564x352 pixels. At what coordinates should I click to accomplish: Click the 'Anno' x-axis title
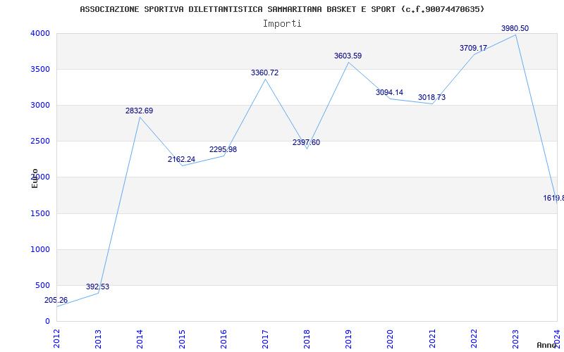click(547, 345)
